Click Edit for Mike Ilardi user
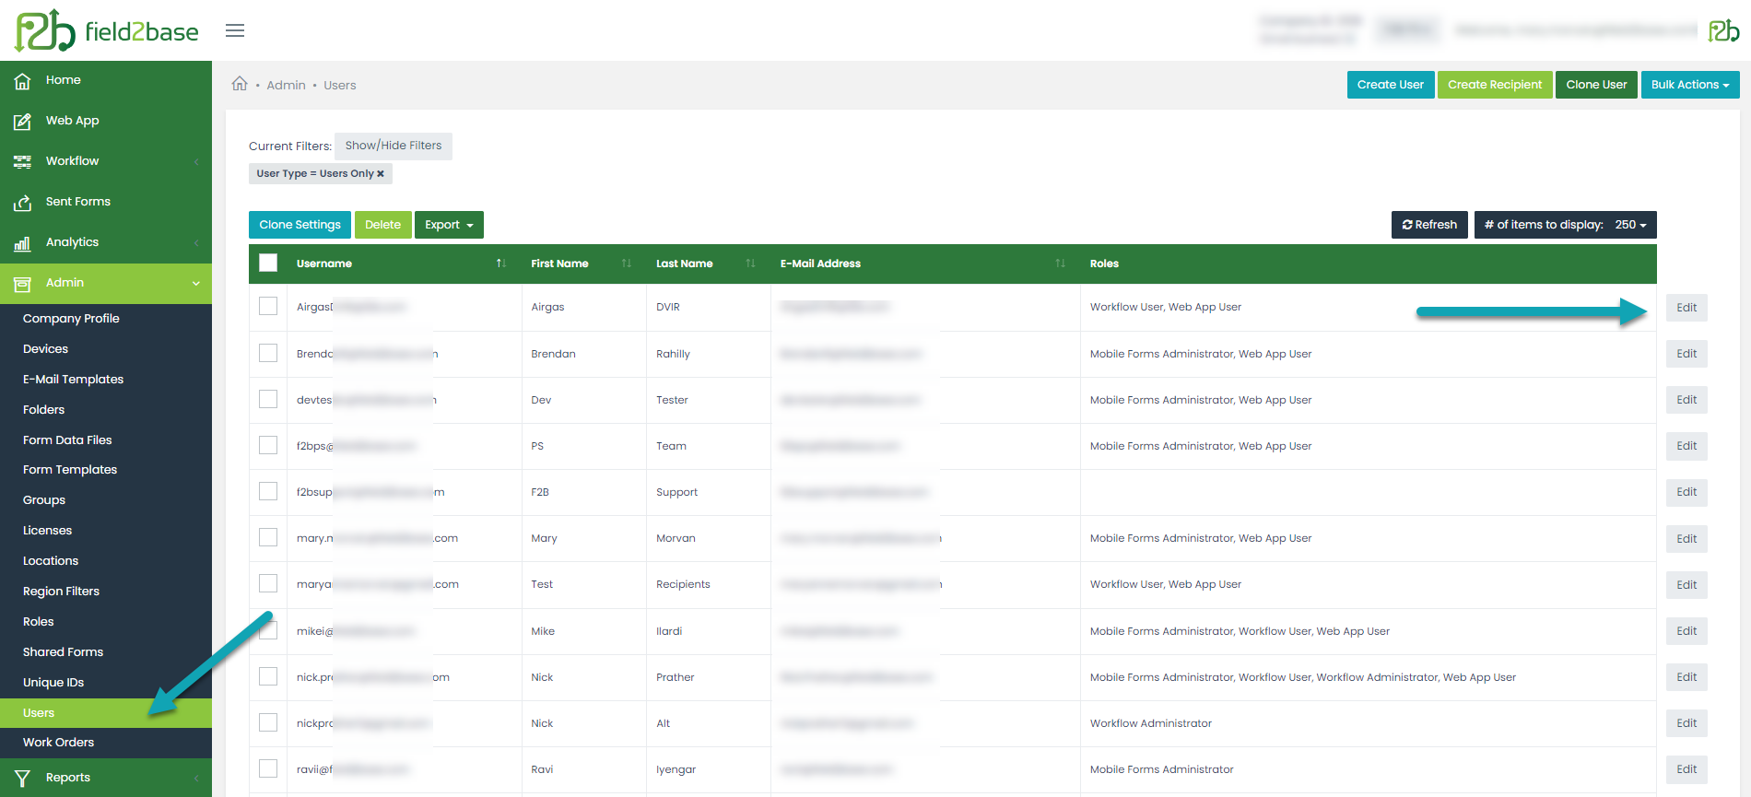1751x797 pixels. click(1686, 631)
